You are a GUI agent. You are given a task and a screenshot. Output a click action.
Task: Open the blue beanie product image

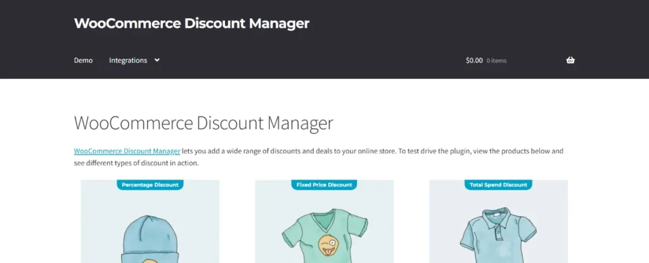click(x=150, y=221)
